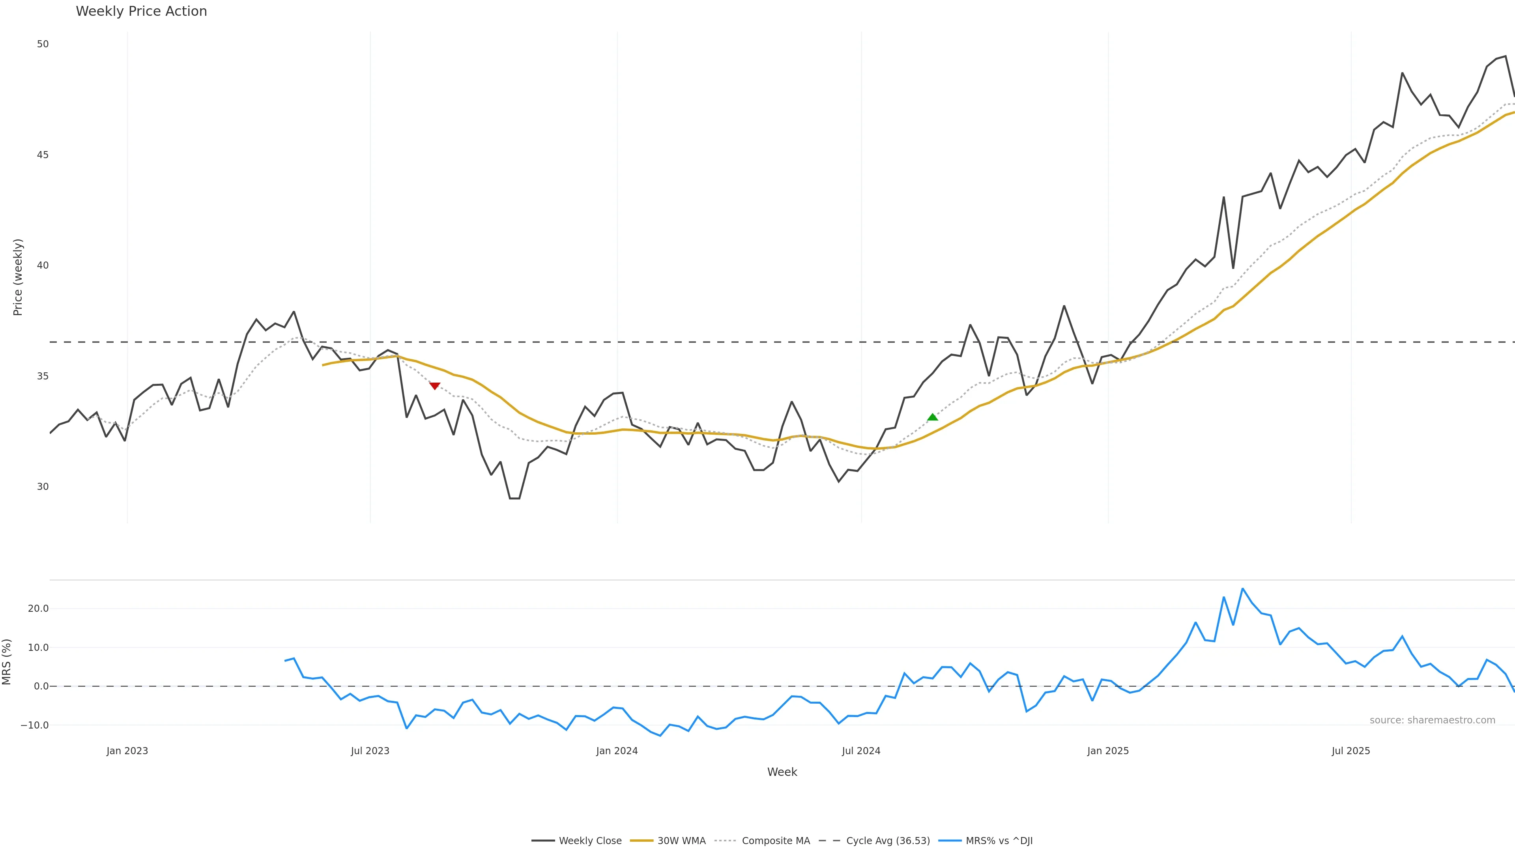The width and height of the screenshot is (1515, 852).
Task: Click the Weekly Price Action chart title
Action: click(x=141, y=12)
